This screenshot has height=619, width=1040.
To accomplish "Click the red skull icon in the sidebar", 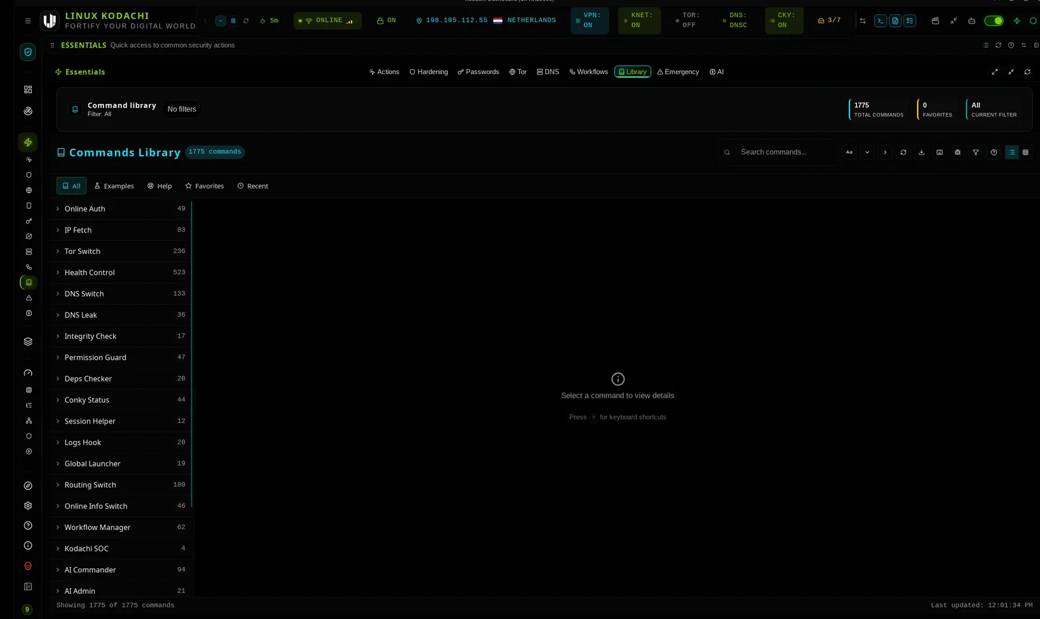I will pyautogui.click(x=28, y=566).
